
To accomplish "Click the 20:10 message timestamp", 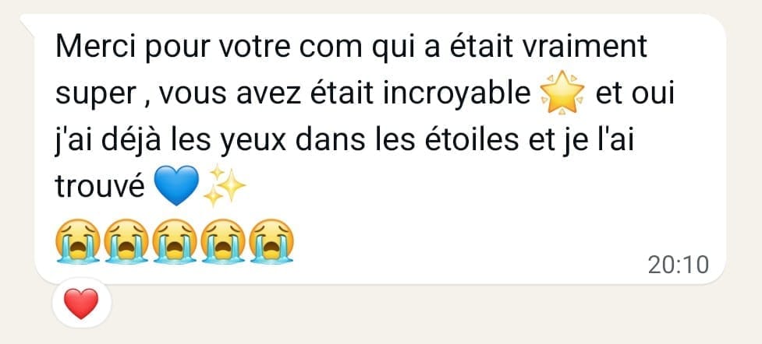I will click(679, 265).
